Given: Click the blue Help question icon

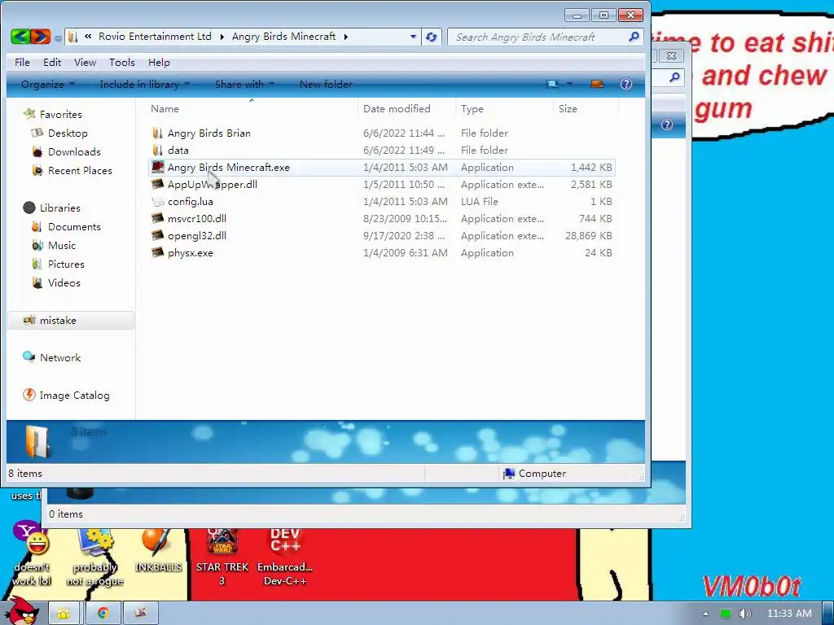Looking at the screenshot, I should click(x=626, y=84).
